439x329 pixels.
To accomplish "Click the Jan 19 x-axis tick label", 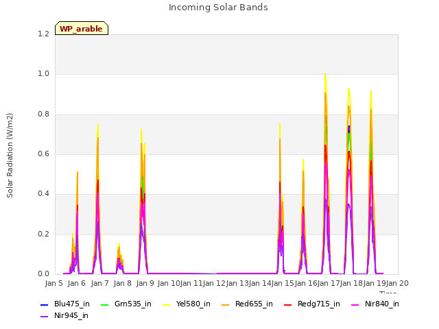I will 375,283.
